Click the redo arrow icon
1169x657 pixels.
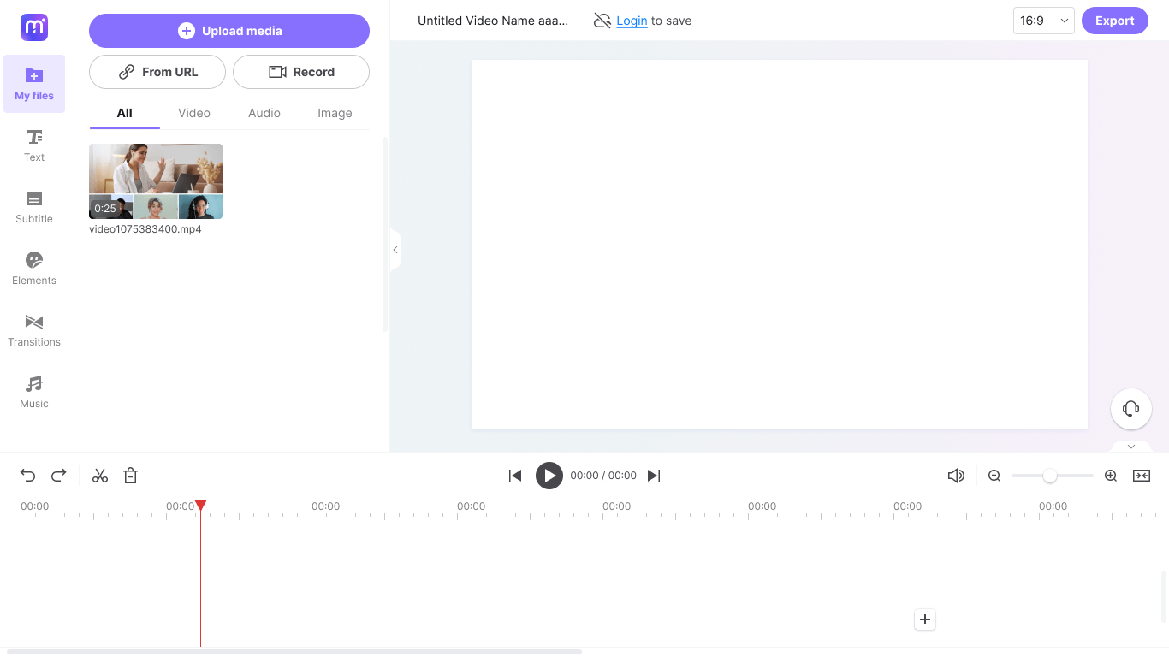(59, 476)
